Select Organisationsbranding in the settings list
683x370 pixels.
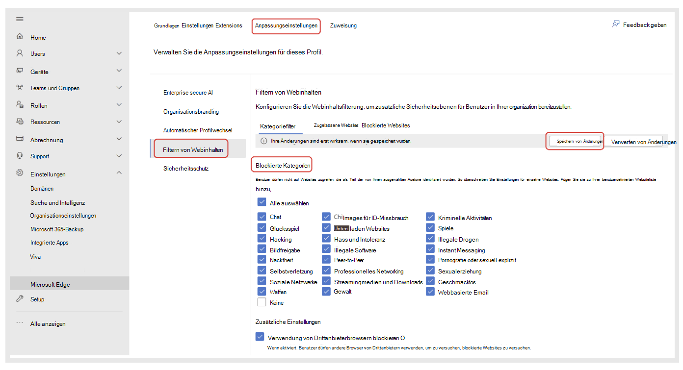click(x=190, y=111)
